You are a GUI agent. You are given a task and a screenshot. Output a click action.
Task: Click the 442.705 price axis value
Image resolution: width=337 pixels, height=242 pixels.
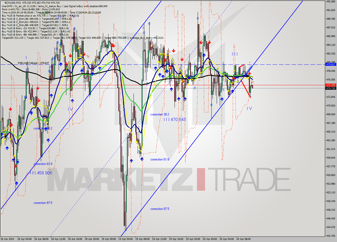point(331,236)
